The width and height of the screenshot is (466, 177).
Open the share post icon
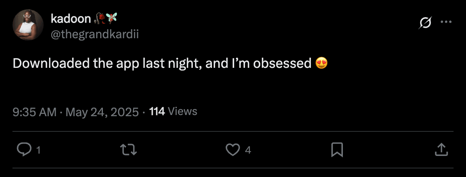click(x=440, y=149)
